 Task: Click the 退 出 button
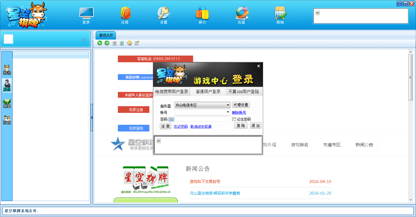(256, 126)
